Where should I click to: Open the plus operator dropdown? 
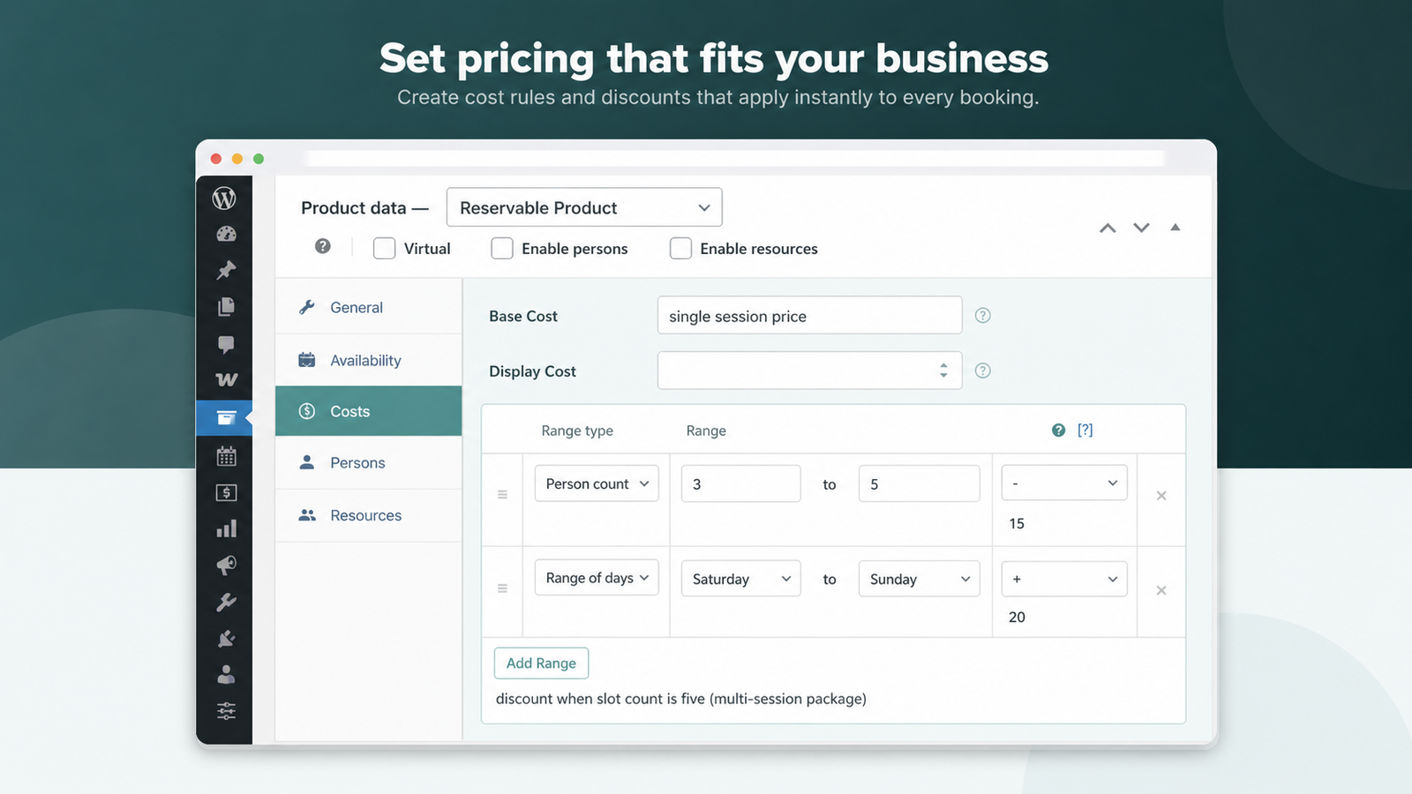[1064, 579]
